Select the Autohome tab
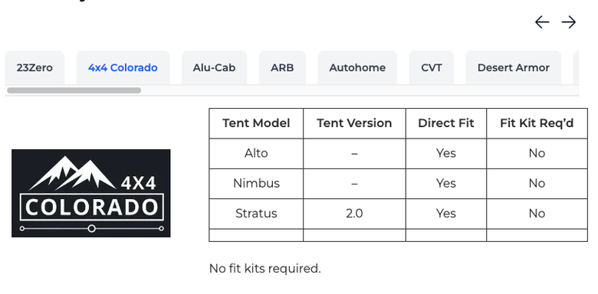Viewport: 598px width, 294px height. (x=357, y=68)
